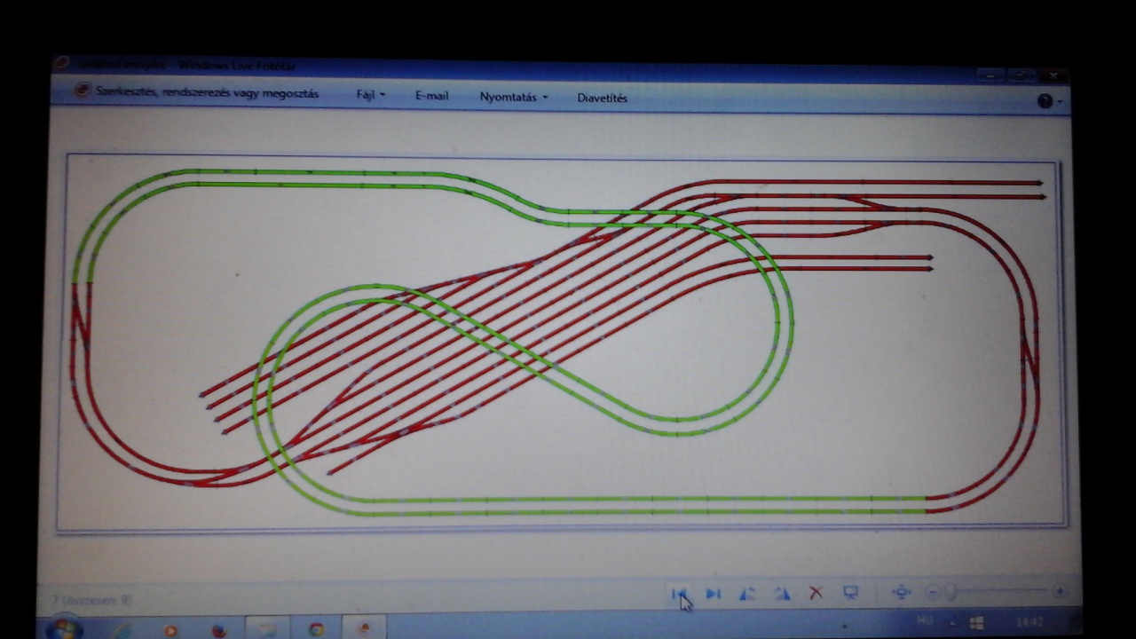
Task: Rotate the image clockwise
Action: click(781, 594)
